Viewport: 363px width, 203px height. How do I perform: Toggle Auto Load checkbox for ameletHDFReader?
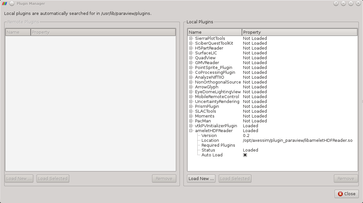(245, 155)
